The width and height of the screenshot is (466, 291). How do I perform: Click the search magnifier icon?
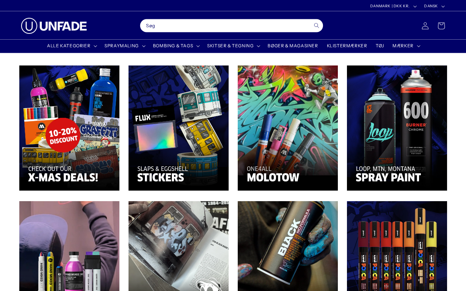tap(316, 25)
